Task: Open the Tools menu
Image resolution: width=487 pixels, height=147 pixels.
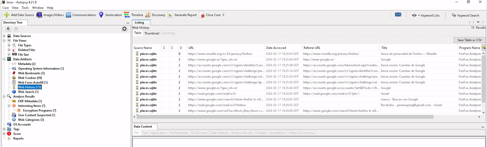Action: 25,8
